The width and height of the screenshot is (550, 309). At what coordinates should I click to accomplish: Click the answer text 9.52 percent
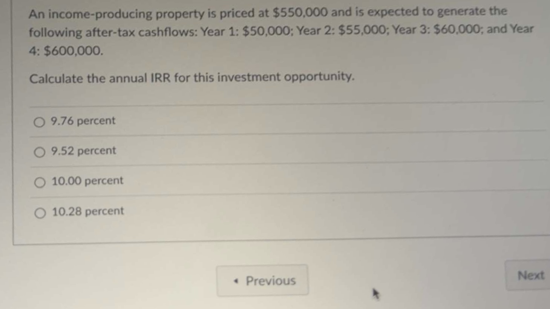pyautogui.click(x=83, y=151)
